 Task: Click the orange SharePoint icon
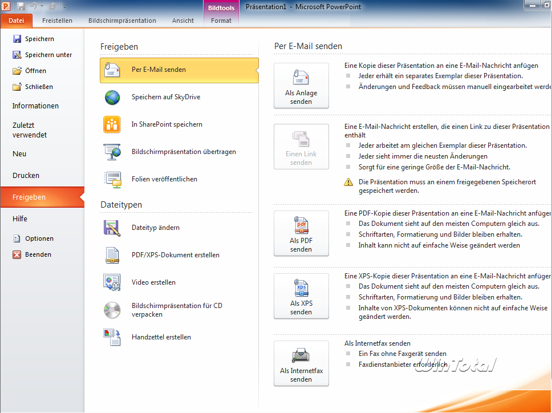[112, 124]
